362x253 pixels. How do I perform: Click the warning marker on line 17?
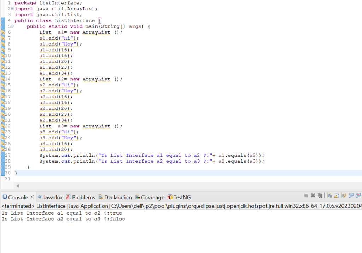pos(3,97)
